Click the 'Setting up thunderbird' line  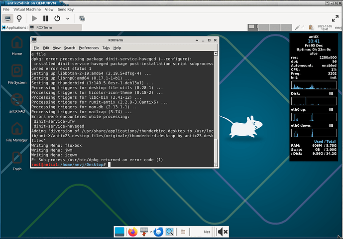(x=92, y=83)
